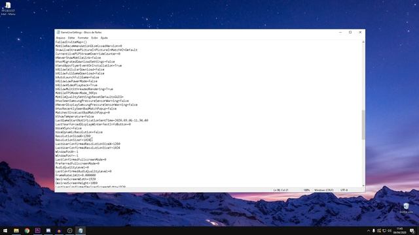
Task: Open the network status tray icon
Action: click(384, 230)
